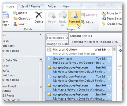Choose the 'Move to: ?' quick step
The height and width of the screenshot is (106, 127).
(112, 13)
